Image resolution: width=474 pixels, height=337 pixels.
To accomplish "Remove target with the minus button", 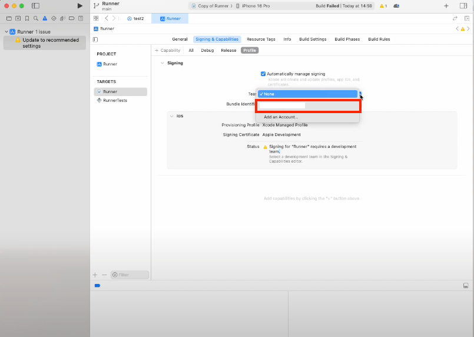I will coord(104,275).
